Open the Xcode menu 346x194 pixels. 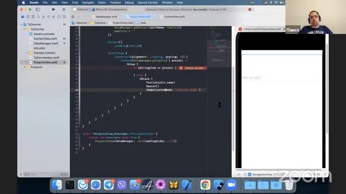(34, 3)
